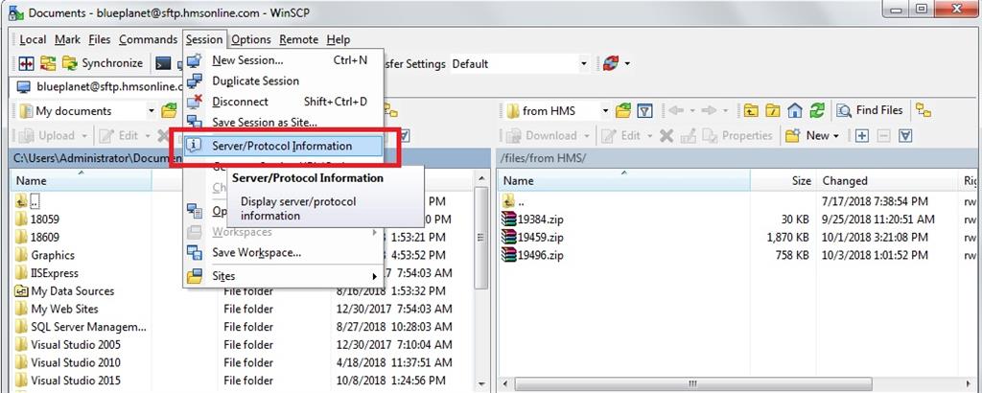Click the Synchronize button

[x=104, y=63]
